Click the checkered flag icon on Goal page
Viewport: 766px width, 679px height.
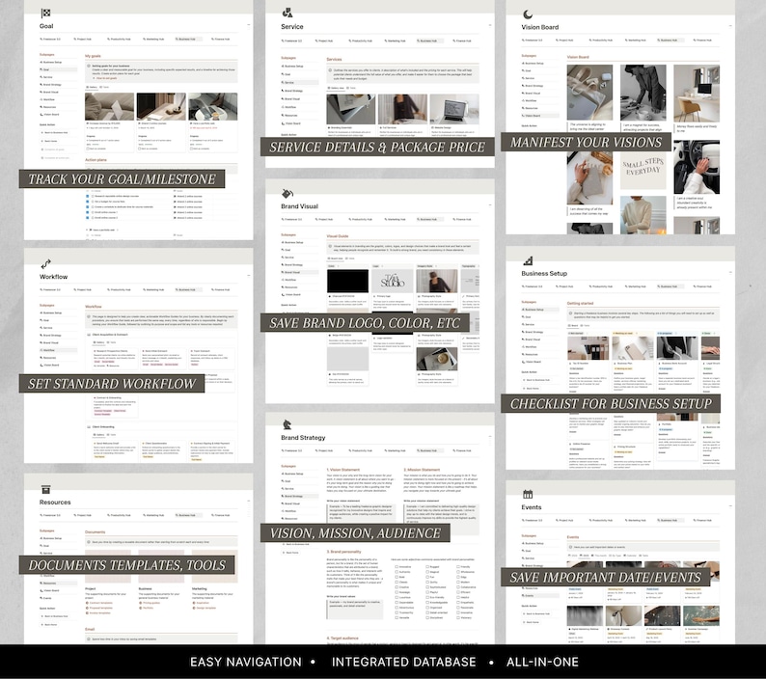coord(45,14)
